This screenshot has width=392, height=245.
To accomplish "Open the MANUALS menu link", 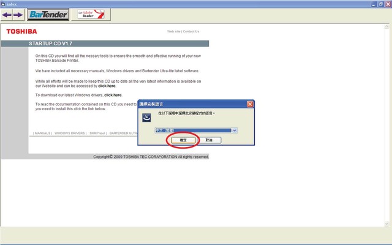I will pyautogui.click(x=42, y=134).
